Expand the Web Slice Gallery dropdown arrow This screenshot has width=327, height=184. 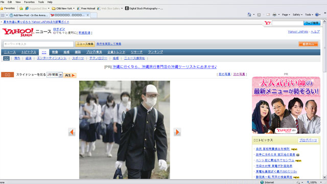(122, 8)
